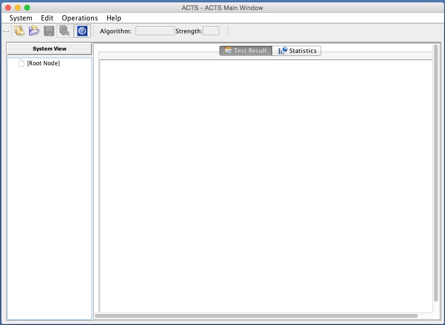Screen dimensions: 445x325
Task: Minimize the ACTS window (yellow button)
Action: coord(18,8)
